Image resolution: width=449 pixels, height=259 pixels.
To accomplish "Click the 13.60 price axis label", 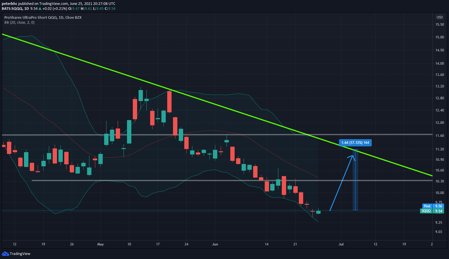I will tap(439, 75).
